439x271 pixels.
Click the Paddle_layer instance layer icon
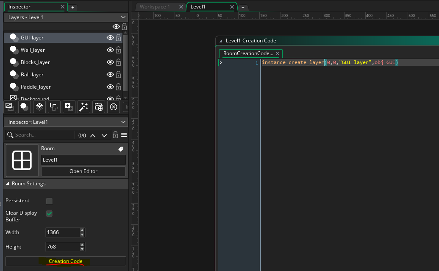tap(14, 87)
